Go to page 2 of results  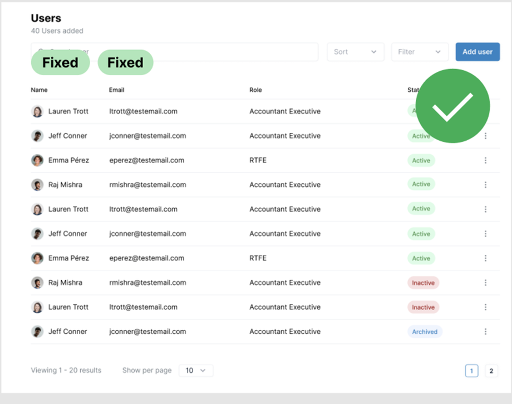(x=491, y=371)
